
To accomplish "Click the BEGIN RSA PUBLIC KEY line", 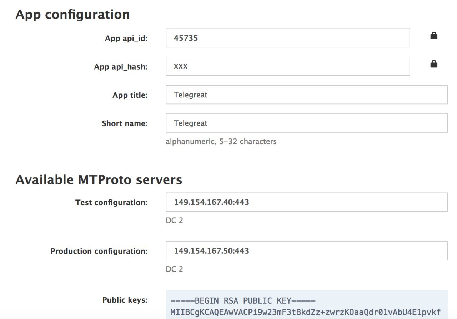I will pos(243,301).
